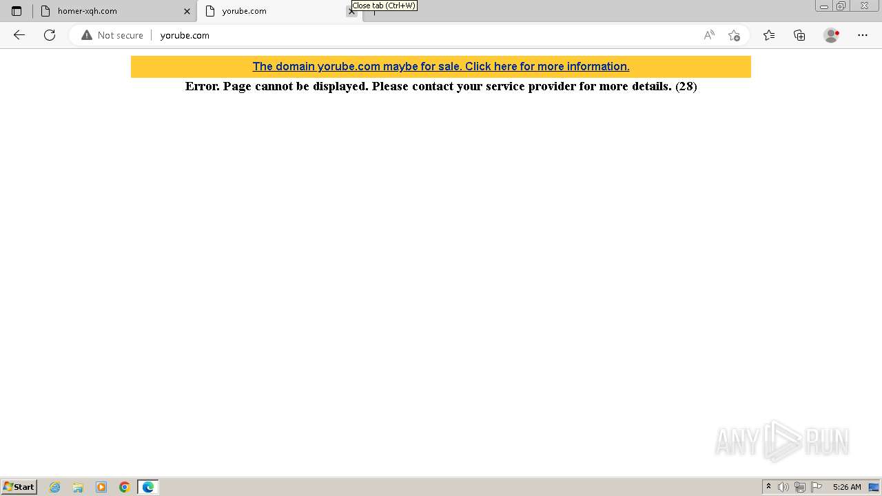
Task: Open network status tray icon
Action: (800, 487)
